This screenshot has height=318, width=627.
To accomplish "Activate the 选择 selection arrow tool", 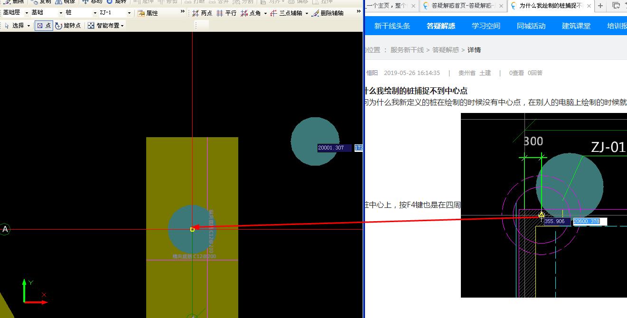I will pyautogui.click(x=14, y=26).
